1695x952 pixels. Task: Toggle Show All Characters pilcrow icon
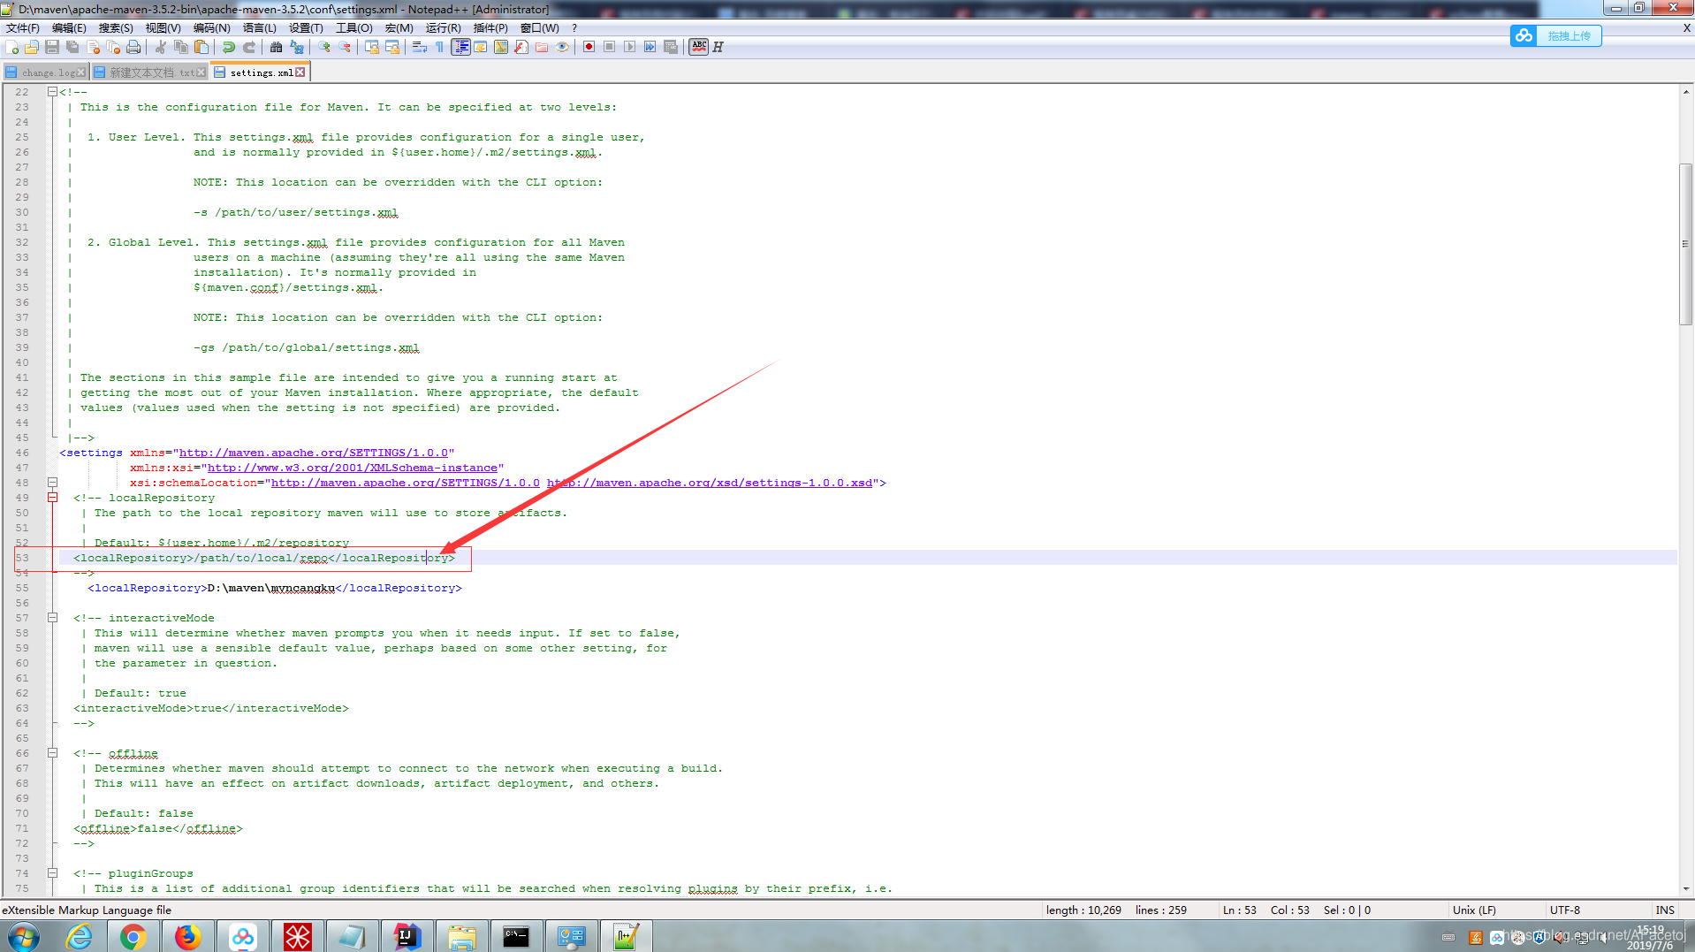pyautogui.click(x=440, y=47)
